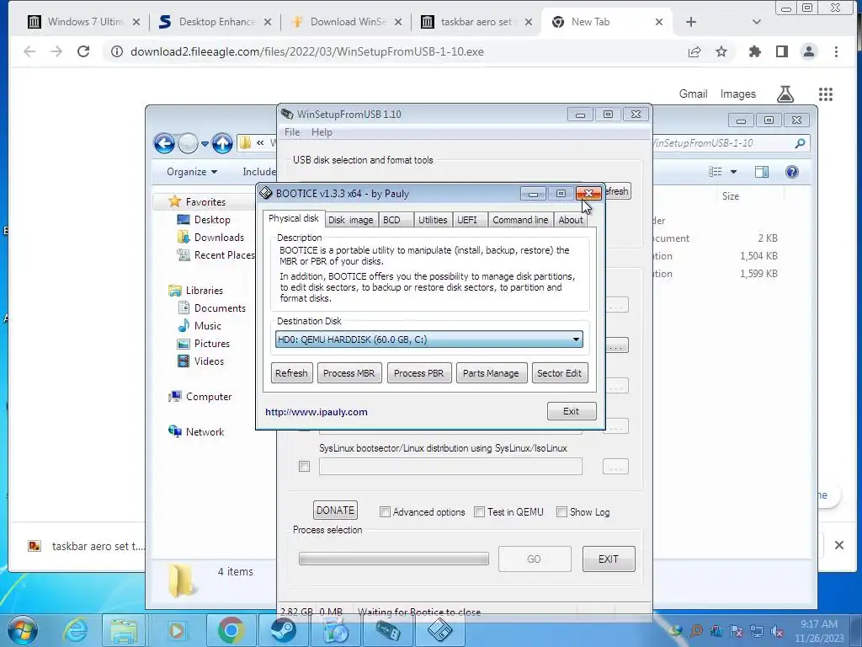Viewport: 862px width, 647px height.
Task: Check the SysLinux bootsector checkbox
Action: coord(304,467)
